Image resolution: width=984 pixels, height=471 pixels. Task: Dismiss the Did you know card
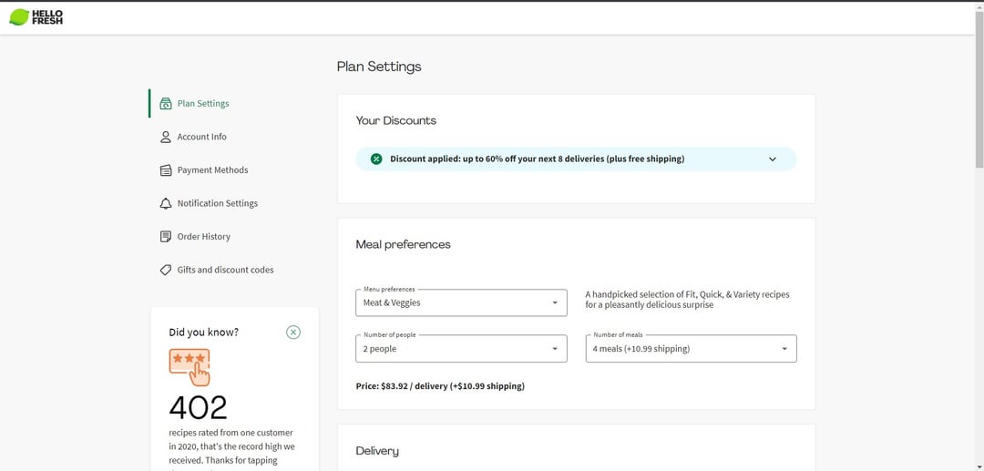(x=293, y=332)
